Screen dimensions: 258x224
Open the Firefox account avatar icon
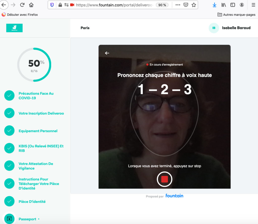click(242, 5)
